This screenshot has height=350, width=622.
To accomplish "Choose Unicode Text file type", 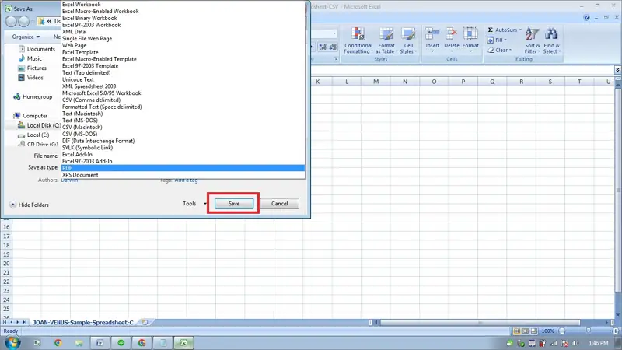I will (183, 79).
